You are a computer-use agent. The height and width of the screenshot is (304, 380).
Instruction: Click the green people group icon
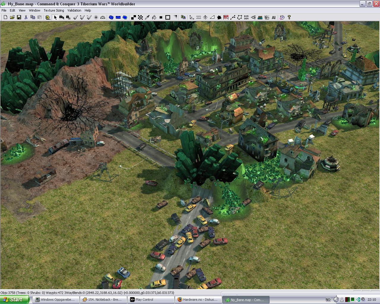pyautogui.click(x=260, y=17)
